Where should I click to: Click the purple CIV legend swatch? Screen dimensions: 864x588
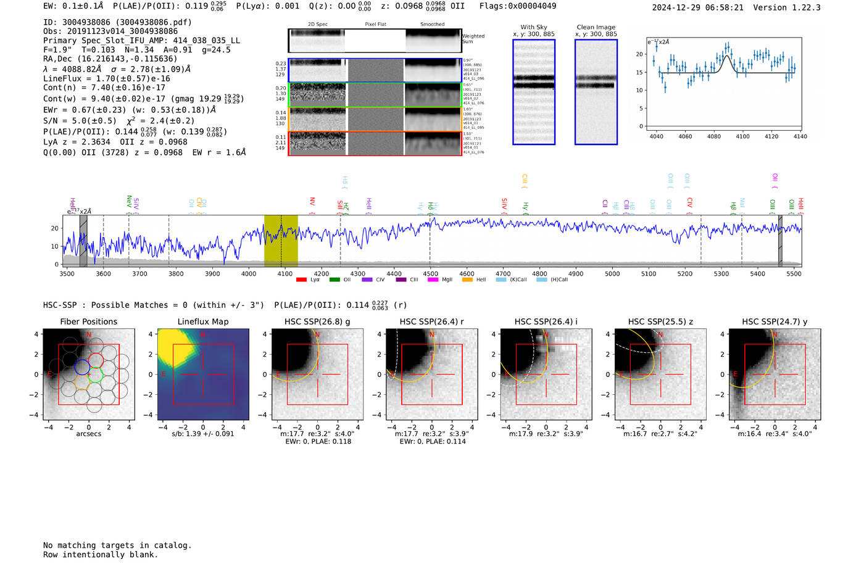point(367,280)
